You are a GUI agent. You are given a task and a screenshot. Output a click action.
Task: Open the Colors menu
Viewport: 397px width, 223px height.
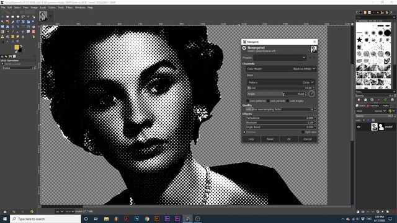click(x=51, y=7)
